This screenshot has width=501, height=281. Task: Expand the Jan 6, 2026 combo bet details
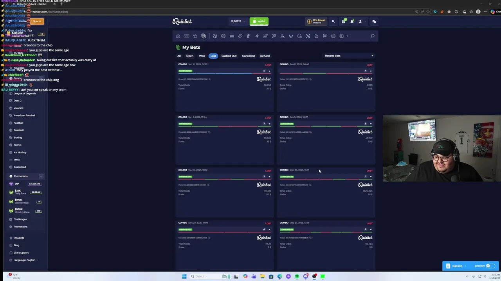tap(269, 124)
